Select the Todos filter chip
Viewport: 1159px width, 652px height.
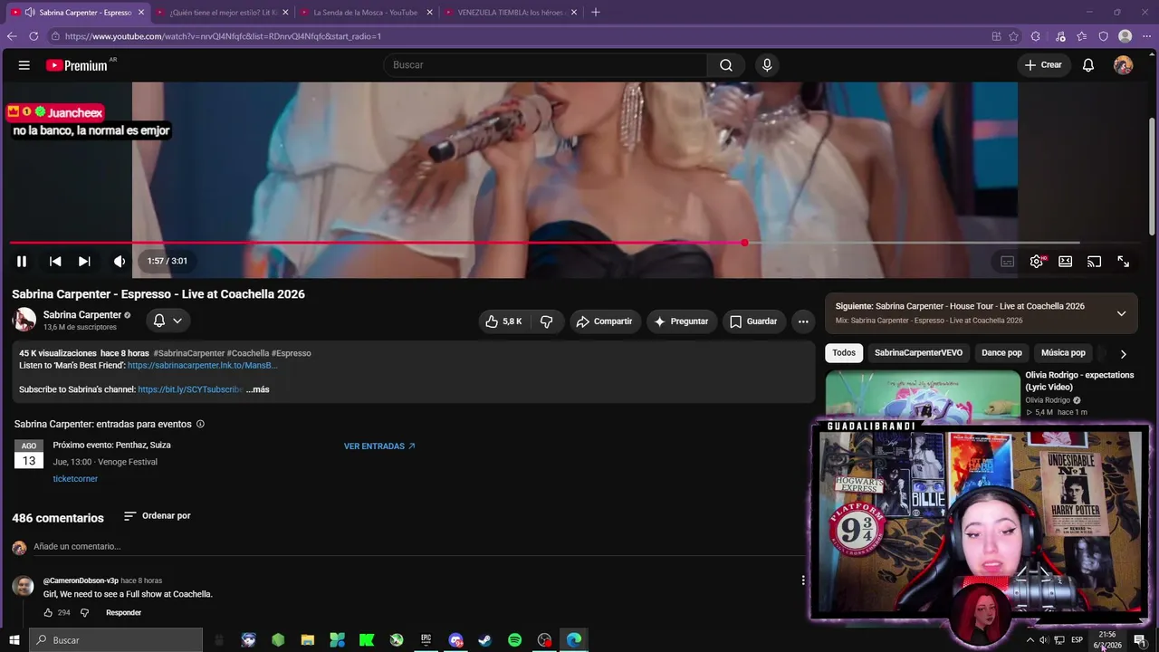click(x=844, y=353)
